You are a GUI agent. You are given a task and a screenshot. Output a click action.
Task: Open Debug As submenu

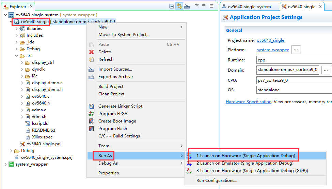point(137,163)
